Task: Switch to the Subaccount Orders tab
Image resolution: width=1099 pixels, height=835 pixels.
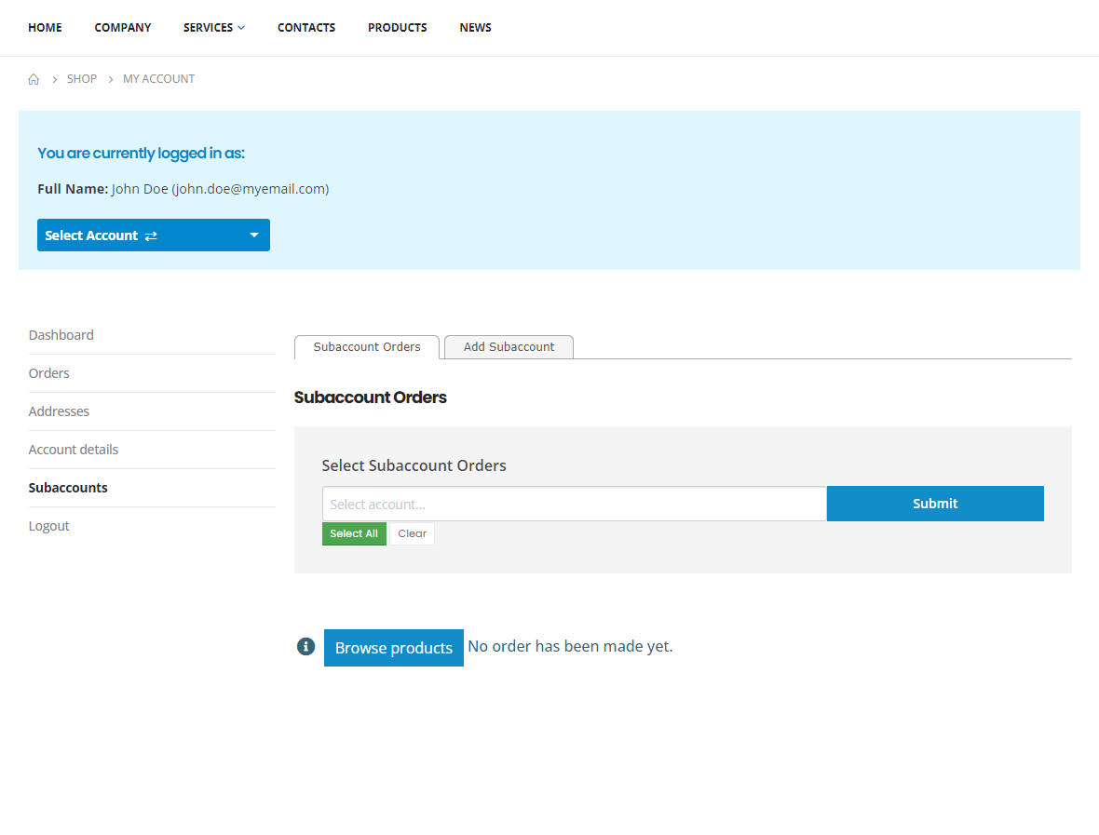Action: (367, 346)
